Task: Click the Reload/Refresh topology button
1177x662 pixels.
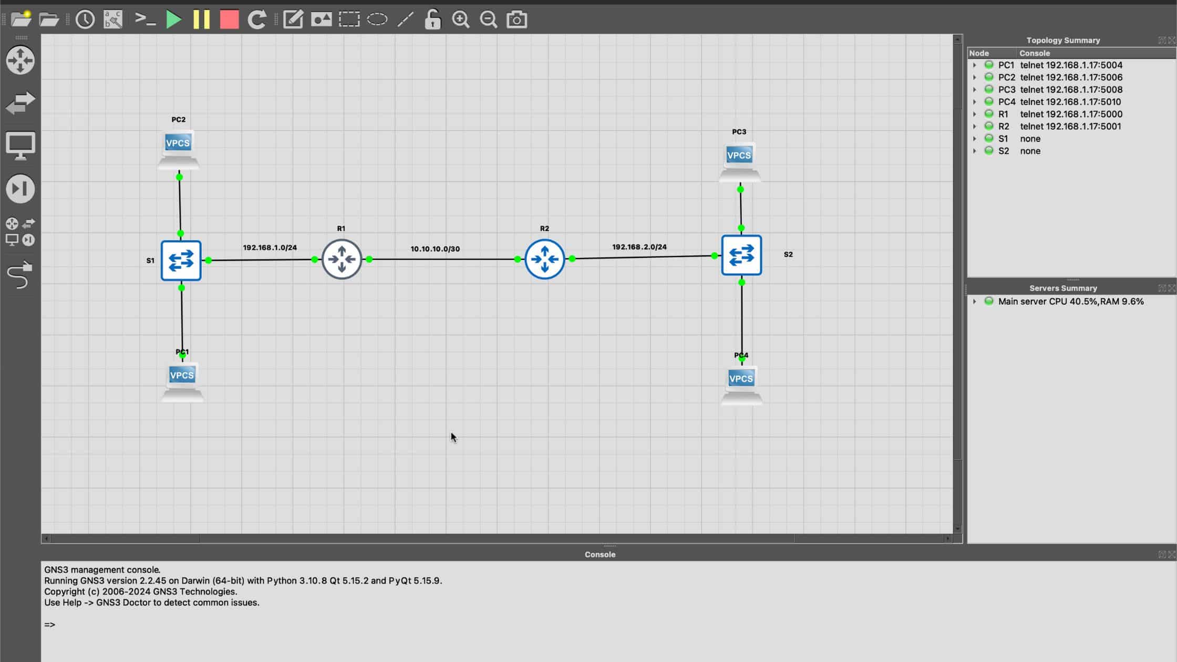Action: point(257,18)
